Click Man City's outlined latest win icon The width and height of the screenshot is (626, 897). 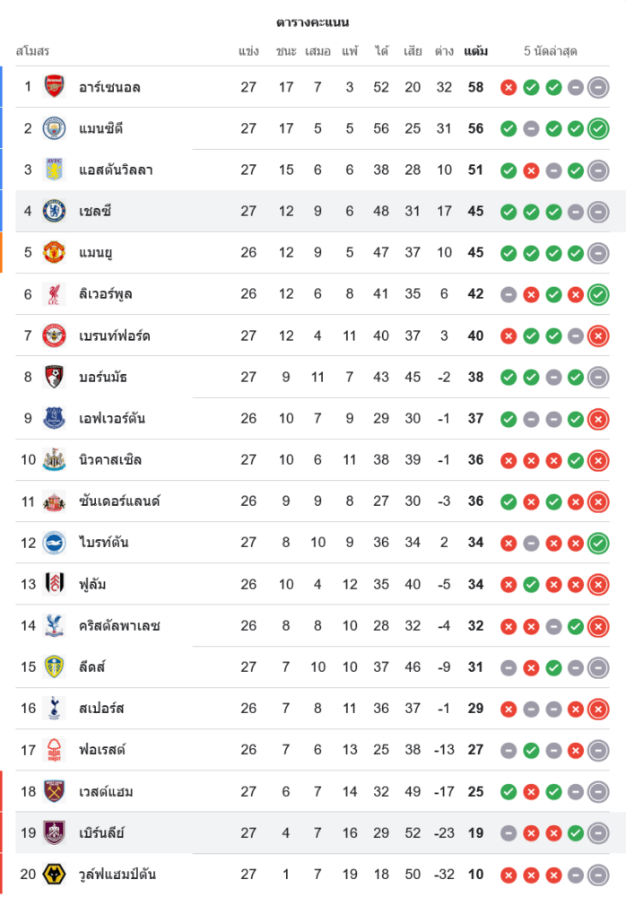(x=598, y=128)
